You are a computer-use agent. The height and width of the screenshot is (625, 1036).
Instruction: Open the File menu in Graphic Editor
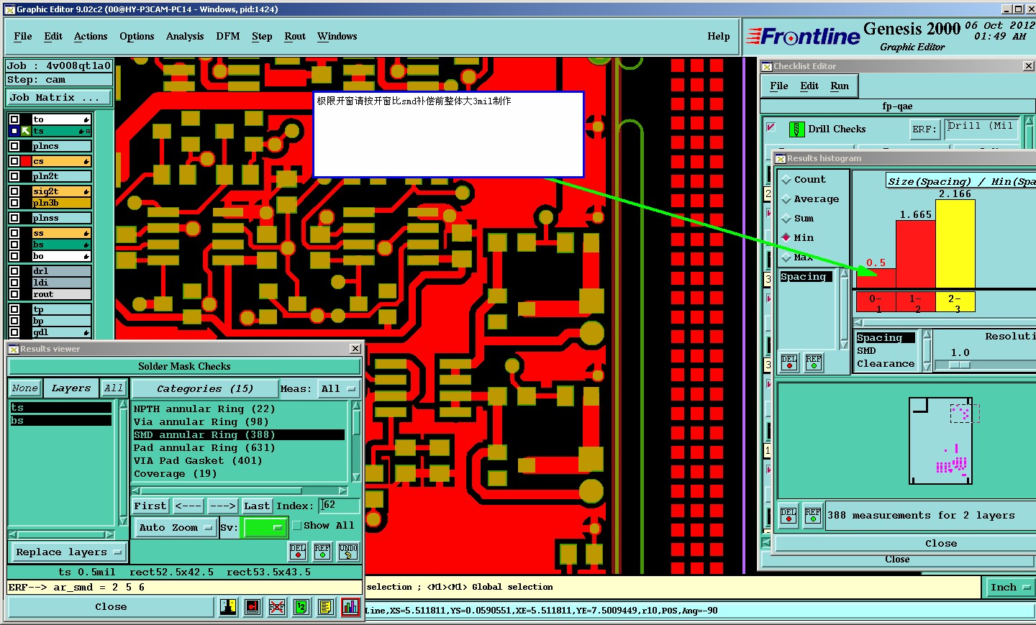click(x=23, y=37)
